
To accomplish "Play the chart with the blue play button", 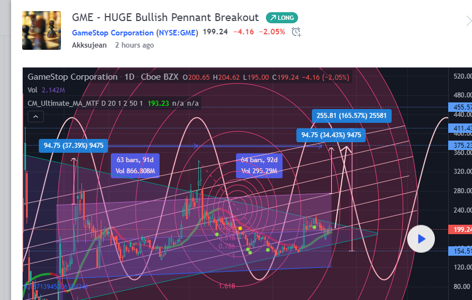I will 421,239.
